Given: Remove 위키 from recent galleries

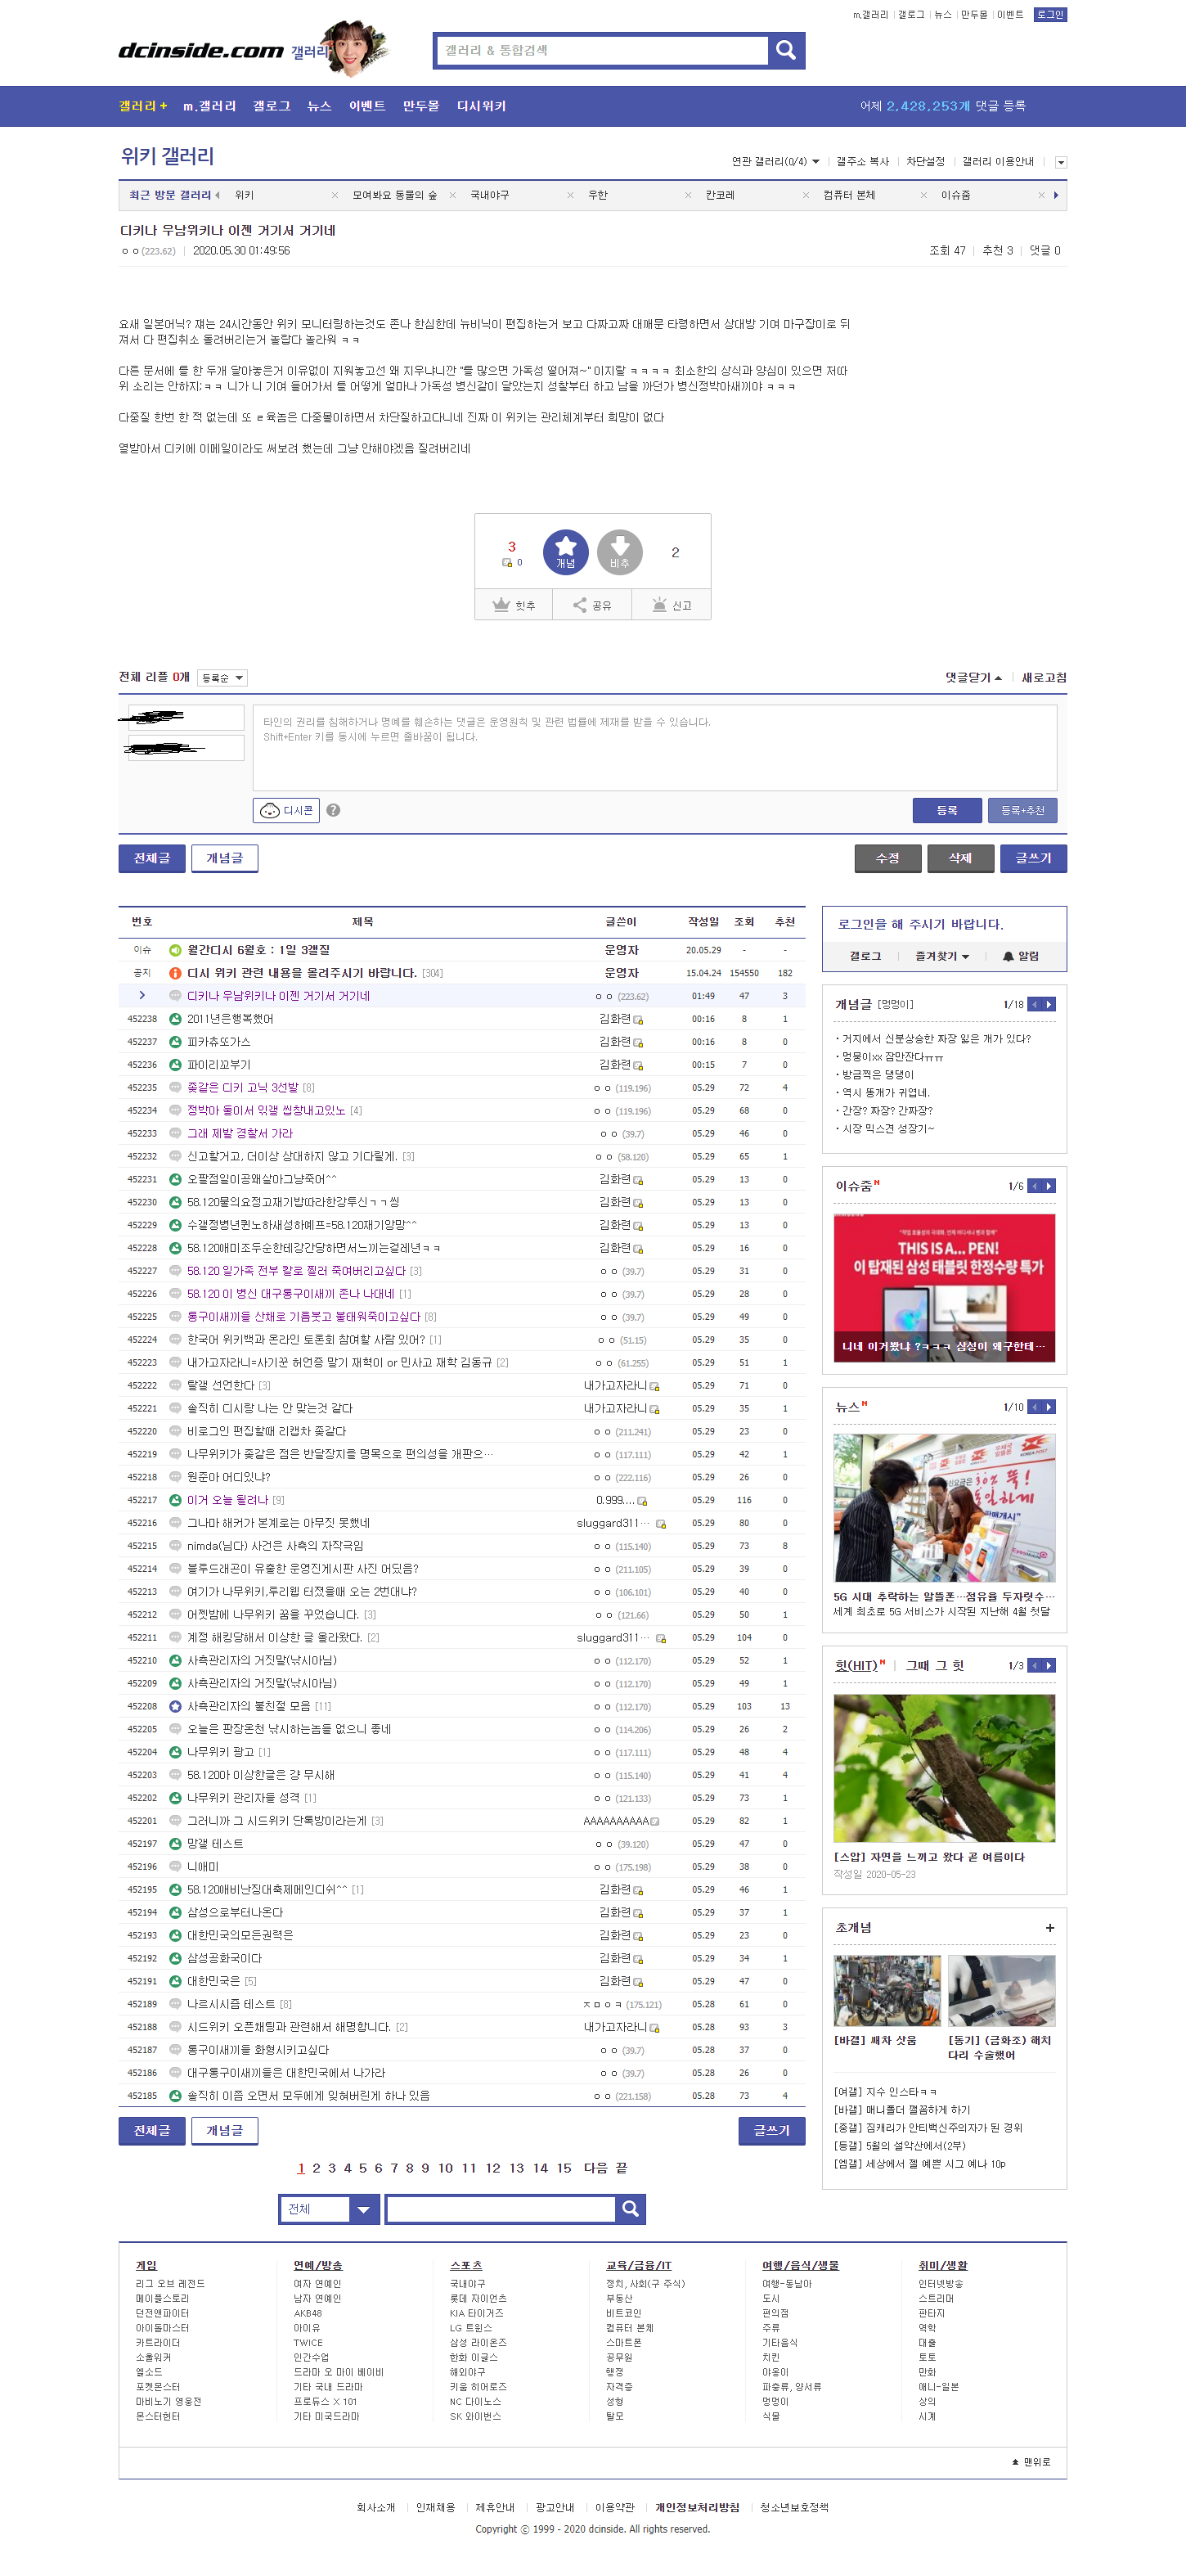Looking at the screenshot, I should [x=335, y=195].
